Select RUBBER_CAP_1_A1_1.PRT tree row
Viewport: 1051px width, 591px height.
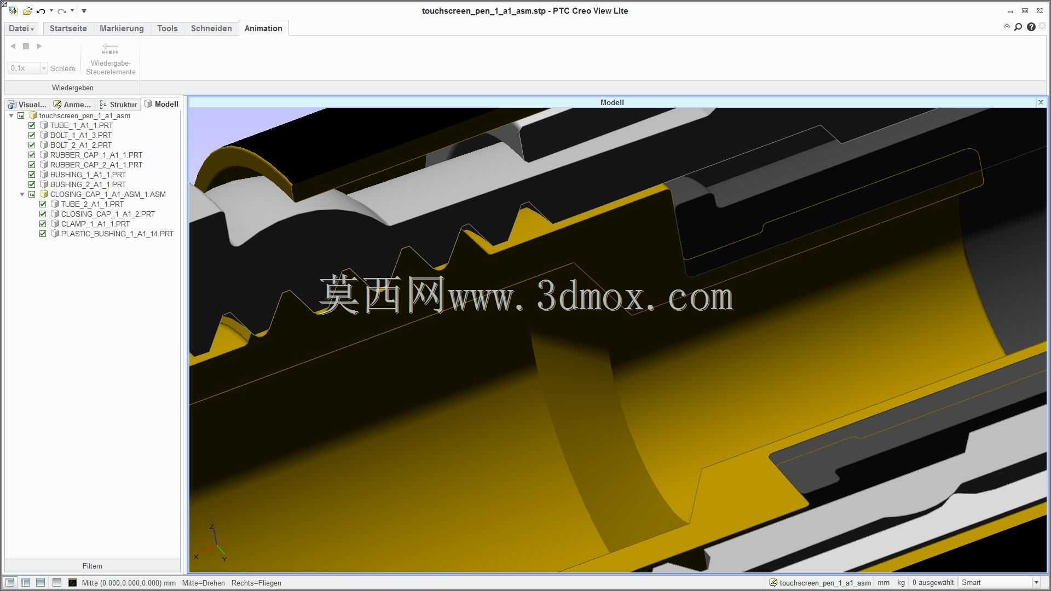[x=96, y=155]
